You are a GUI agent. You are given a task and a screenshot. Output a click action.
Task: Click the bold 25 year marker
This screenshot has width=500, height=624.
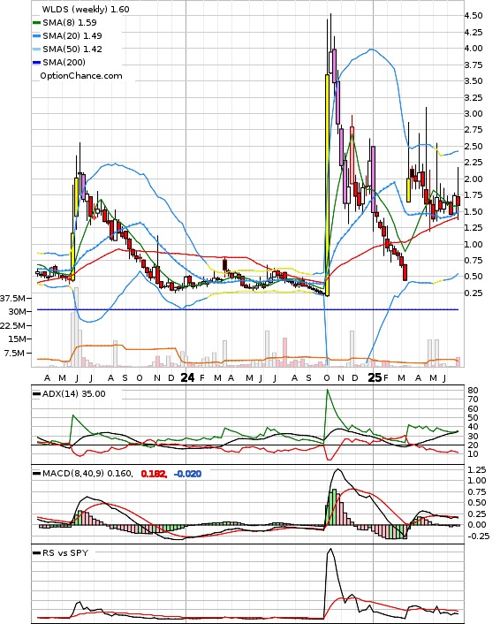point(375,377)
